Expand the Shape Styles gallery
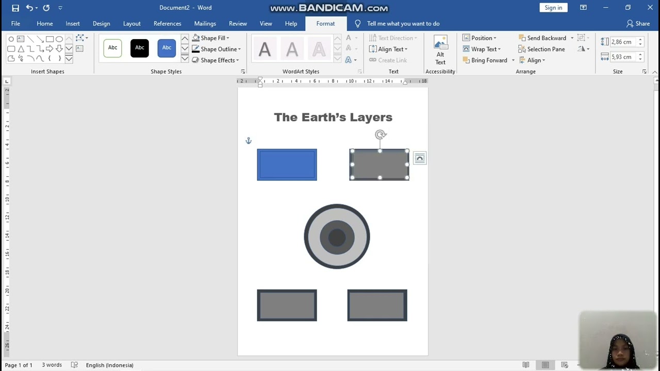Screen dimensions: 660x371 coord(185,59)
